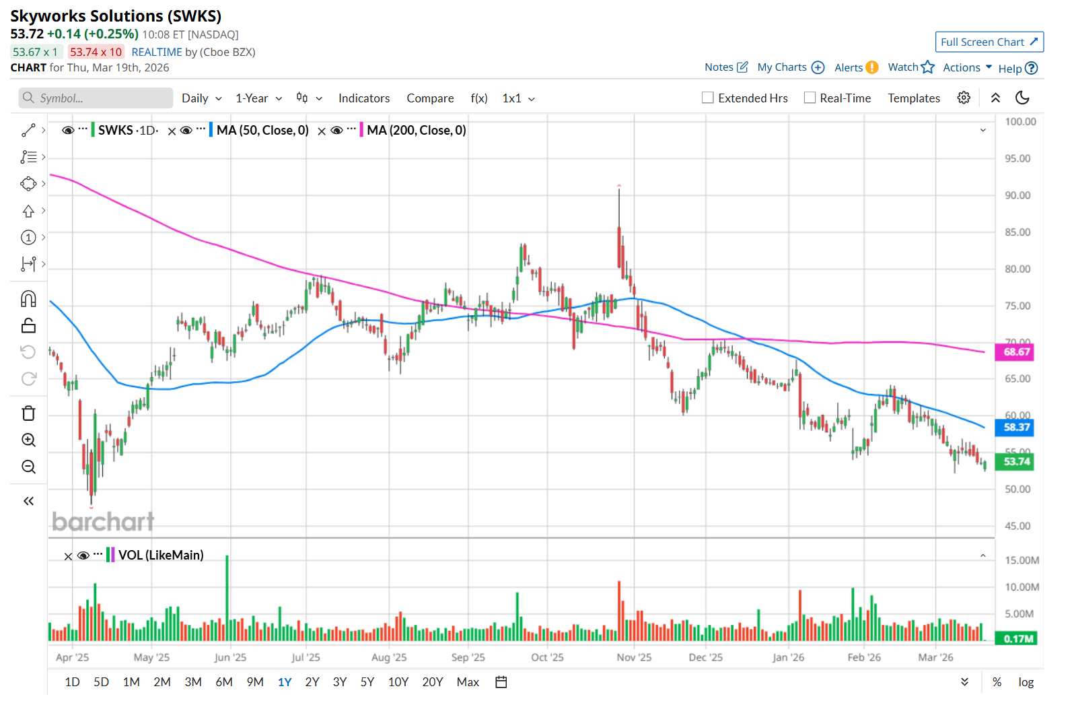The height and width of the screenshot is (703, 1070).
Task: Undo the last chart action
Action: 28,352
